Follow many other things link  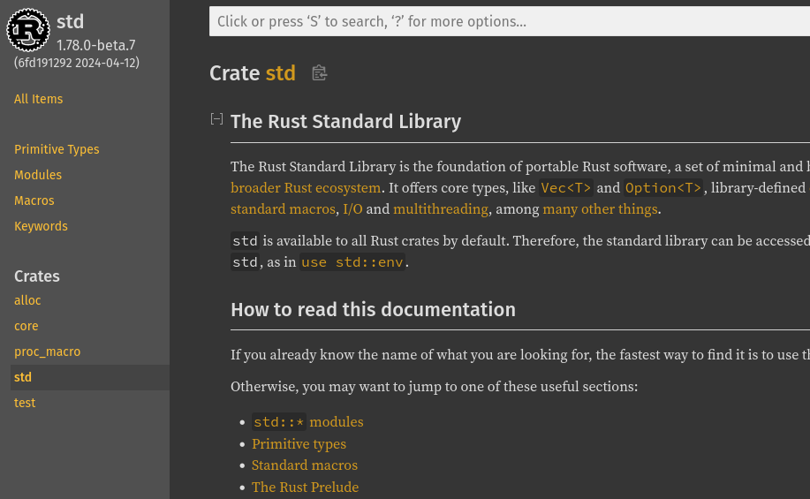600,208
